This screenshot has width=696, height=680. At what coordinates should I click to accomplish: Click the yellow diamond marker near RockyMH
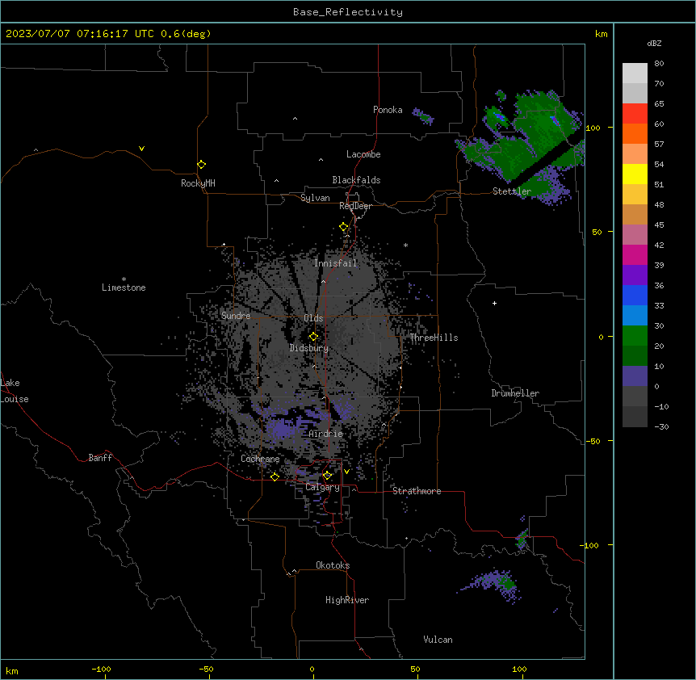click(x=201, y=165)
